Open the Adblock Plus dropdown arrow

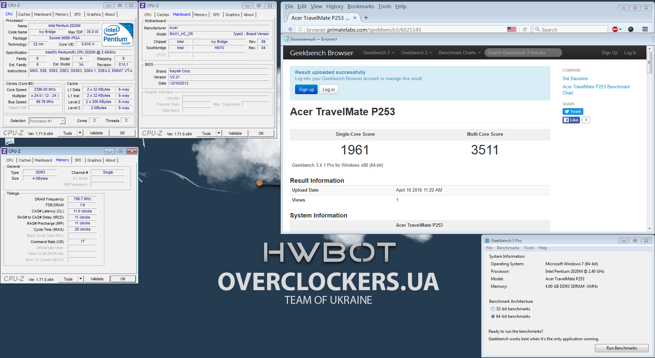click(620, 29)
